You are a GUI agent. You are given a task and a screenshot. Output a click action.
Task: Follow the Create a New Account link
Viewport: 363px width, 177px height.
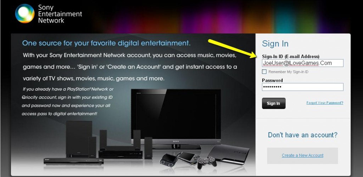pyautogui.click(x=303, y=155)
